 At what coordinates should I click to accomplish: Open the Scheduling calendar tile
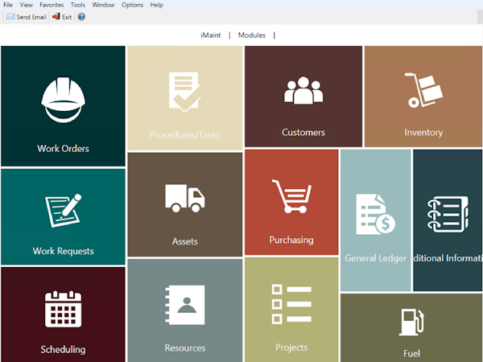point(63,315)
